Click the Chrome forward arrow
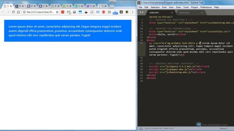234x131 pixels. point(8,12)
